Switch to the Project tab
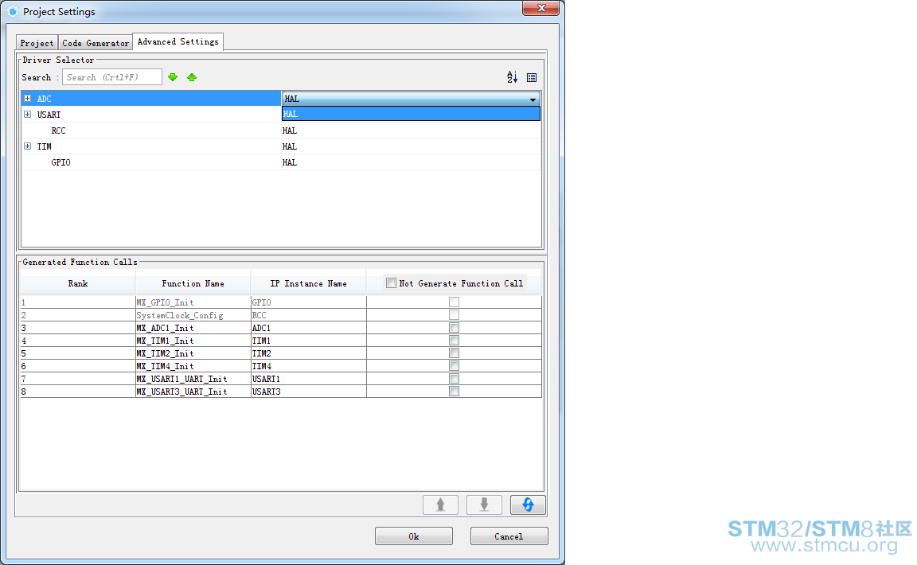Screen dimensions: 917x565 (37, 43)
